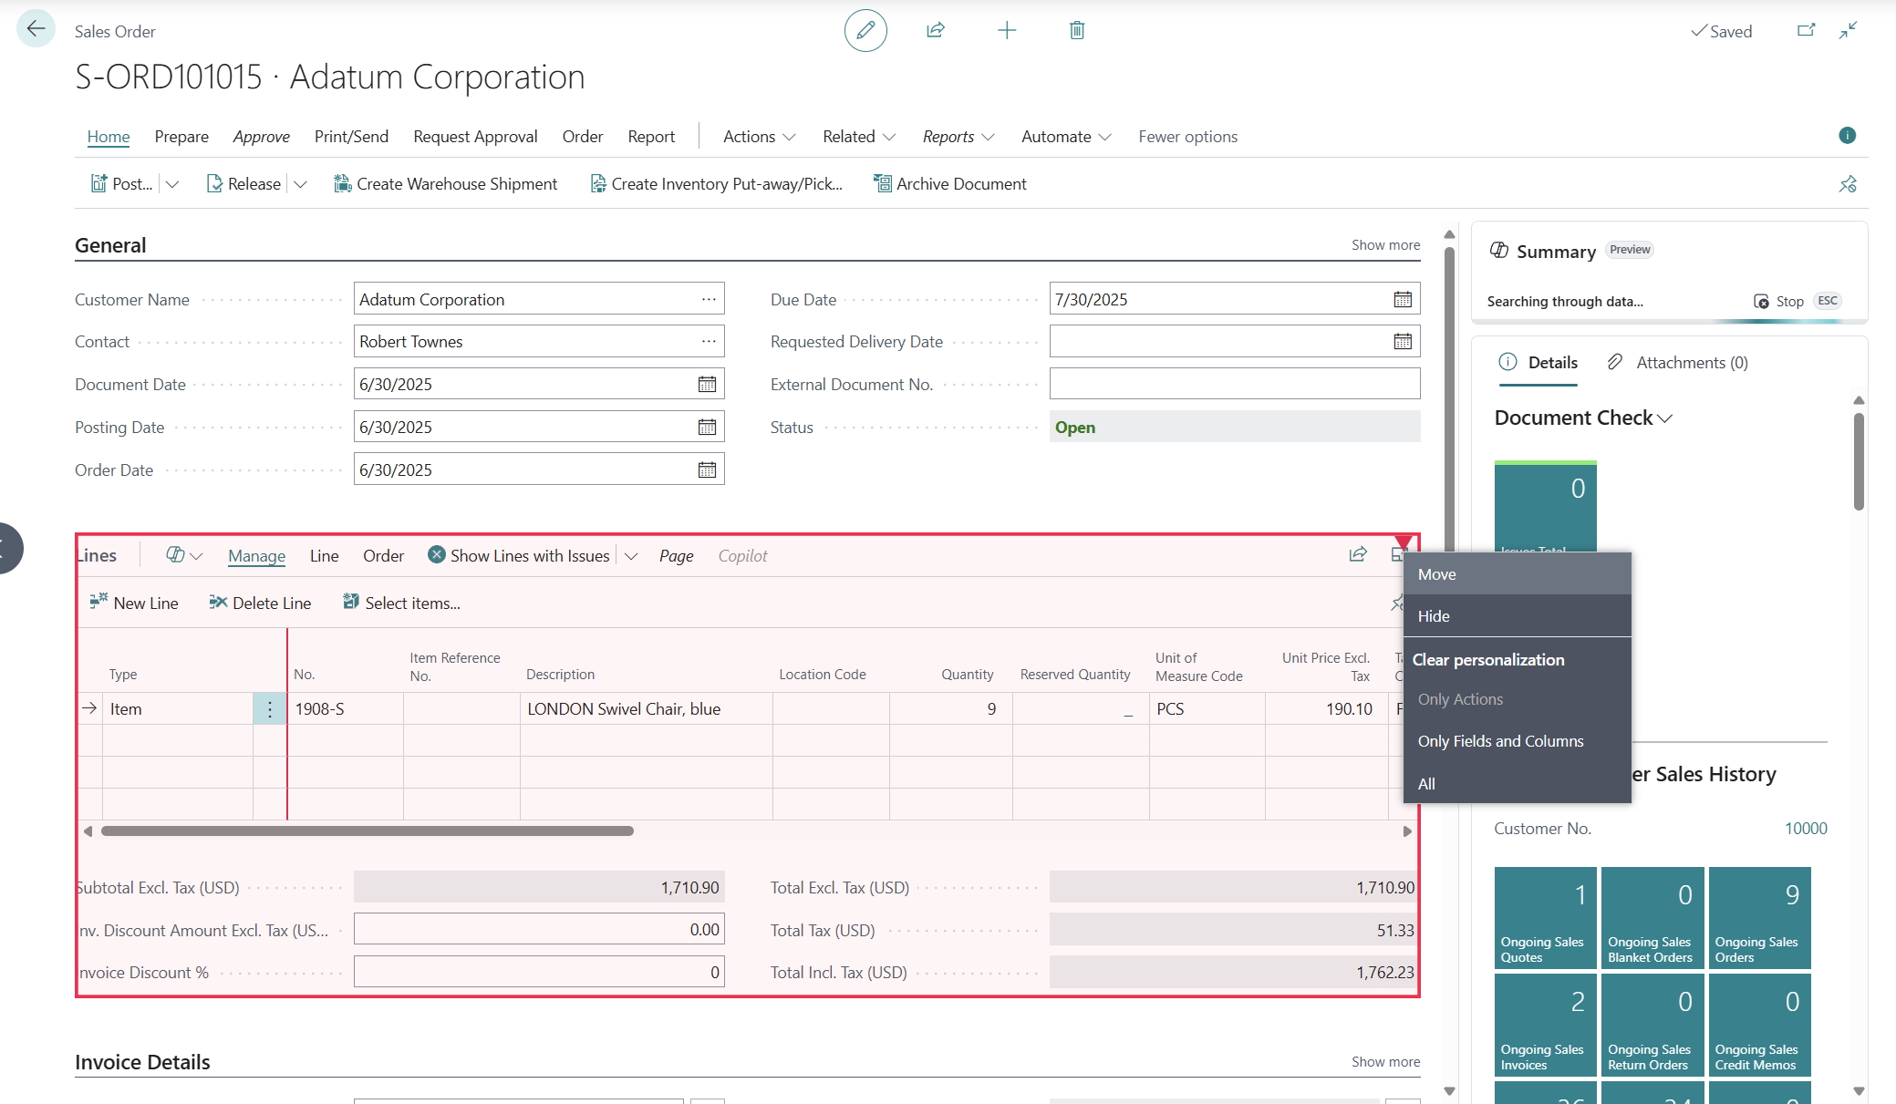Open the Actions dropdown menu
Screen dimensions: 1896x1104
pos(759,137)
